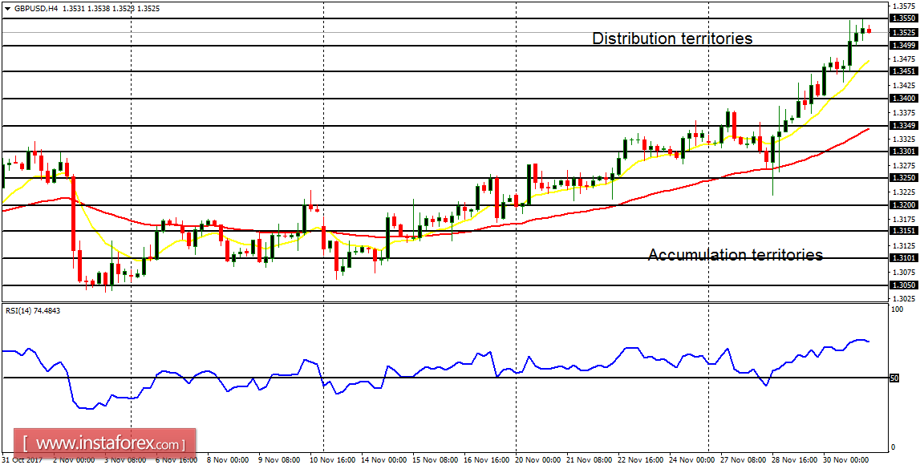Click the "30 Nov 00:00" time label
This screenshot has width=920, height=469.
pos(847,461)
